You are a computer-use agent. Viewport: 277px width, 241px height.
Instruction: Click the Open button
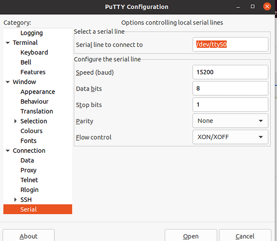click(x=191, y=236)
